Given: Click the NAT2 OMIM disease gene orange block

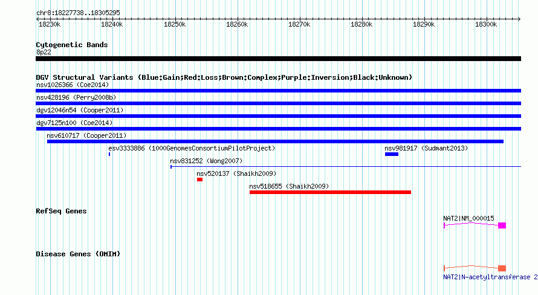Looking at the screenshot, I should click(502, 268).
